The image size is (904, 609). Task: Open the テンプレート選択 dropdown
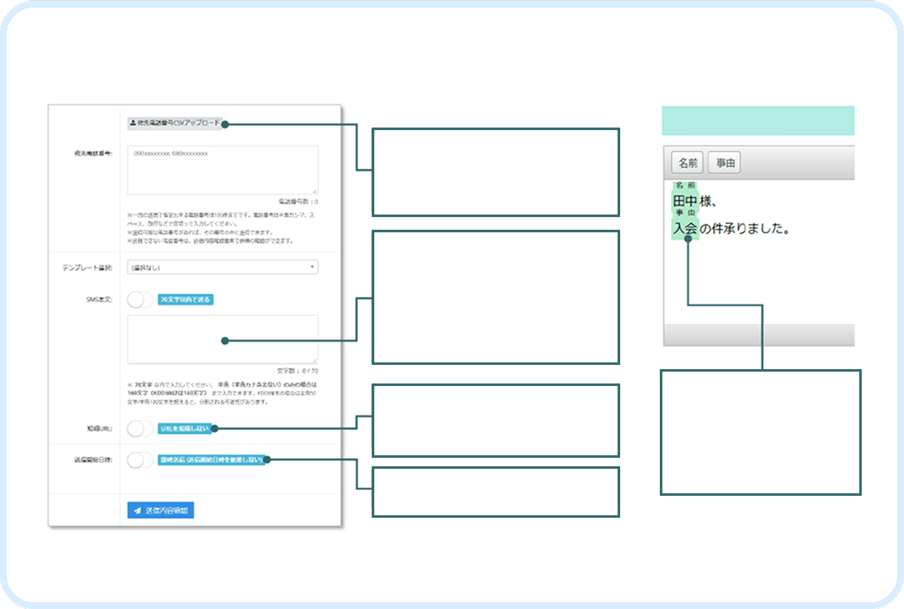pos(223,267)
